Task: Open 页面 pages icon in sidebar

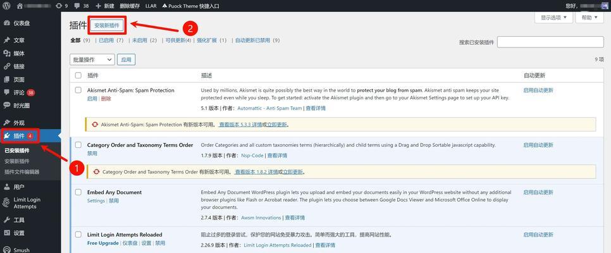Action: pyautogui.click(x=6, y=80)
